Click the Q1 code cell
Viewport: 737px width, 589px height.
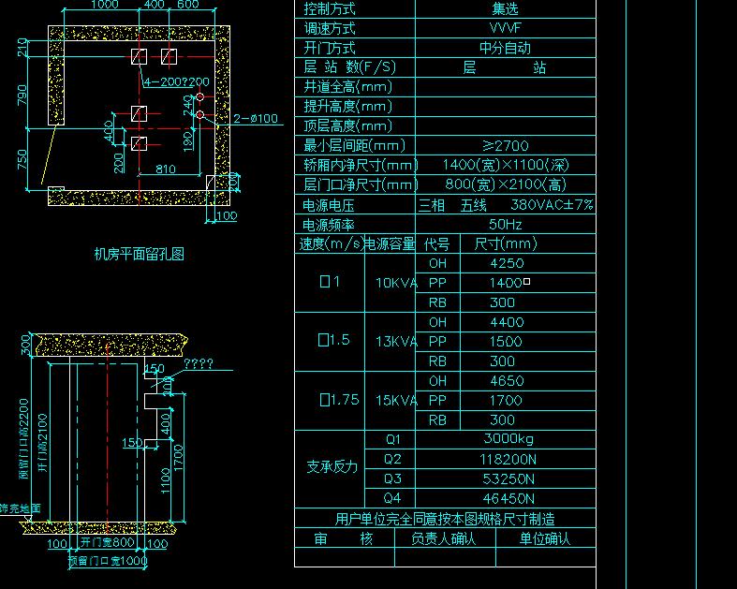point(392,439)
